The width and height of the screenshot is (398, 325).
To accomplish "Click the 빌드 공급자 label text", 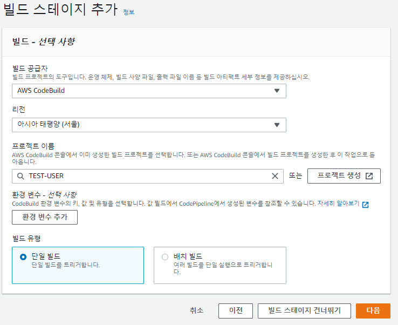I will pos(30,69).
